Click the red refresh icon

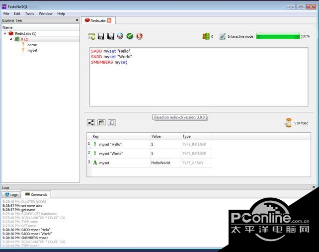(139, 36)
